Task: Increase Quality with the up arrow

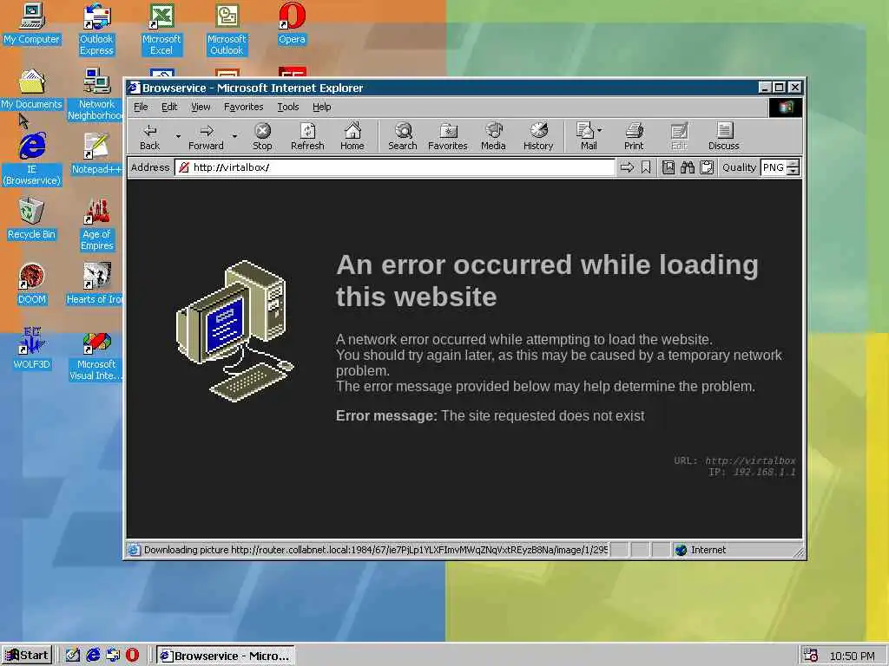Action: (x=794, y=164)
